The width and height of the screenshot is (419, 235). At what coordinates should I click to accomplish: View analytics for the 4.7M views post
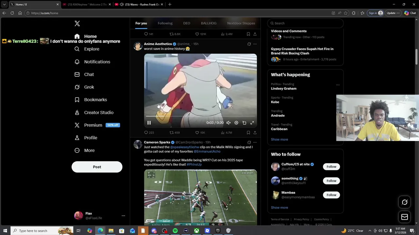tap(227, 133)
